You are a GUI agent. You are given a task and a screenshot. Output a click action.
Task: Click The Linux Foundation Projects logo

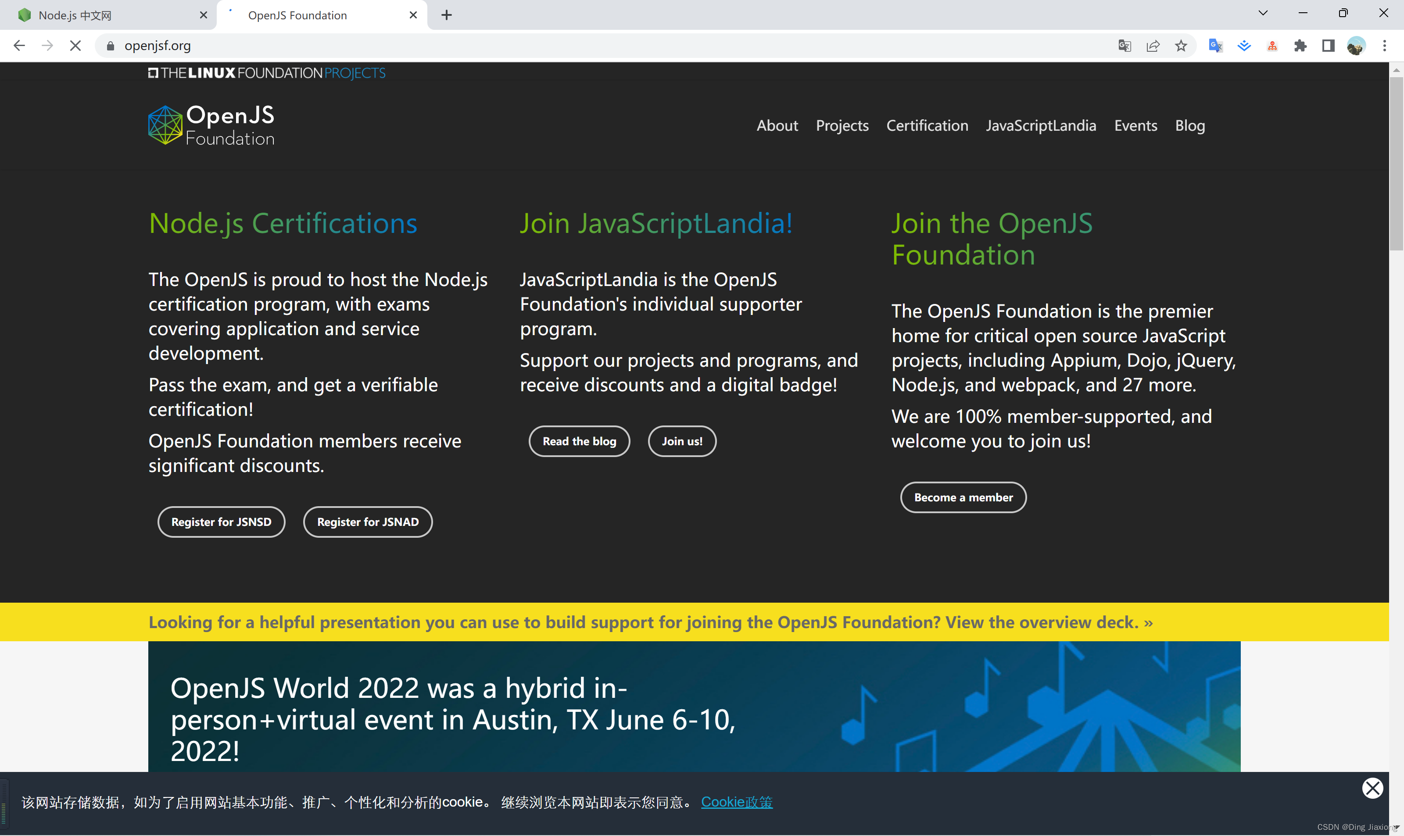[267, 73]
